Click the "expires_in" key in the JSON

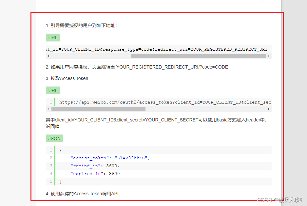click(87, 174)
